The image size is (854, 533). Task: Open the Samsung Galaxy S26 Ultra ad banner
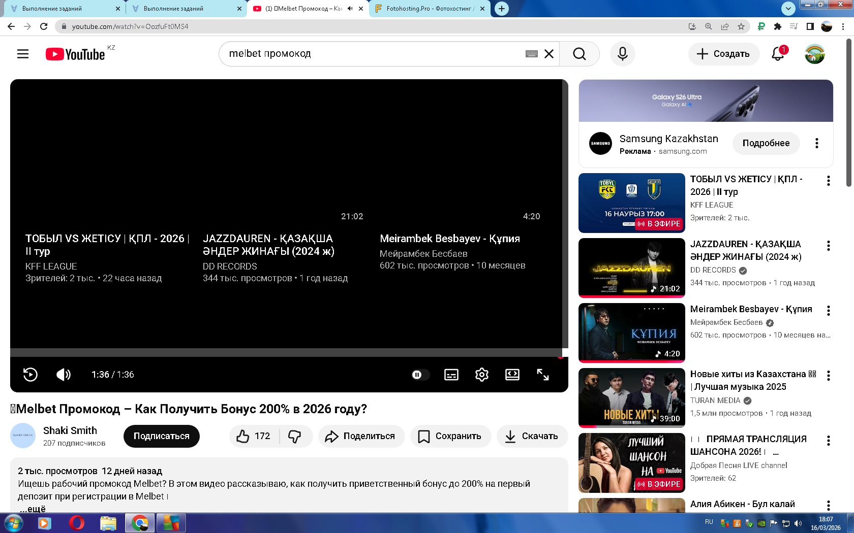[706, 101]
